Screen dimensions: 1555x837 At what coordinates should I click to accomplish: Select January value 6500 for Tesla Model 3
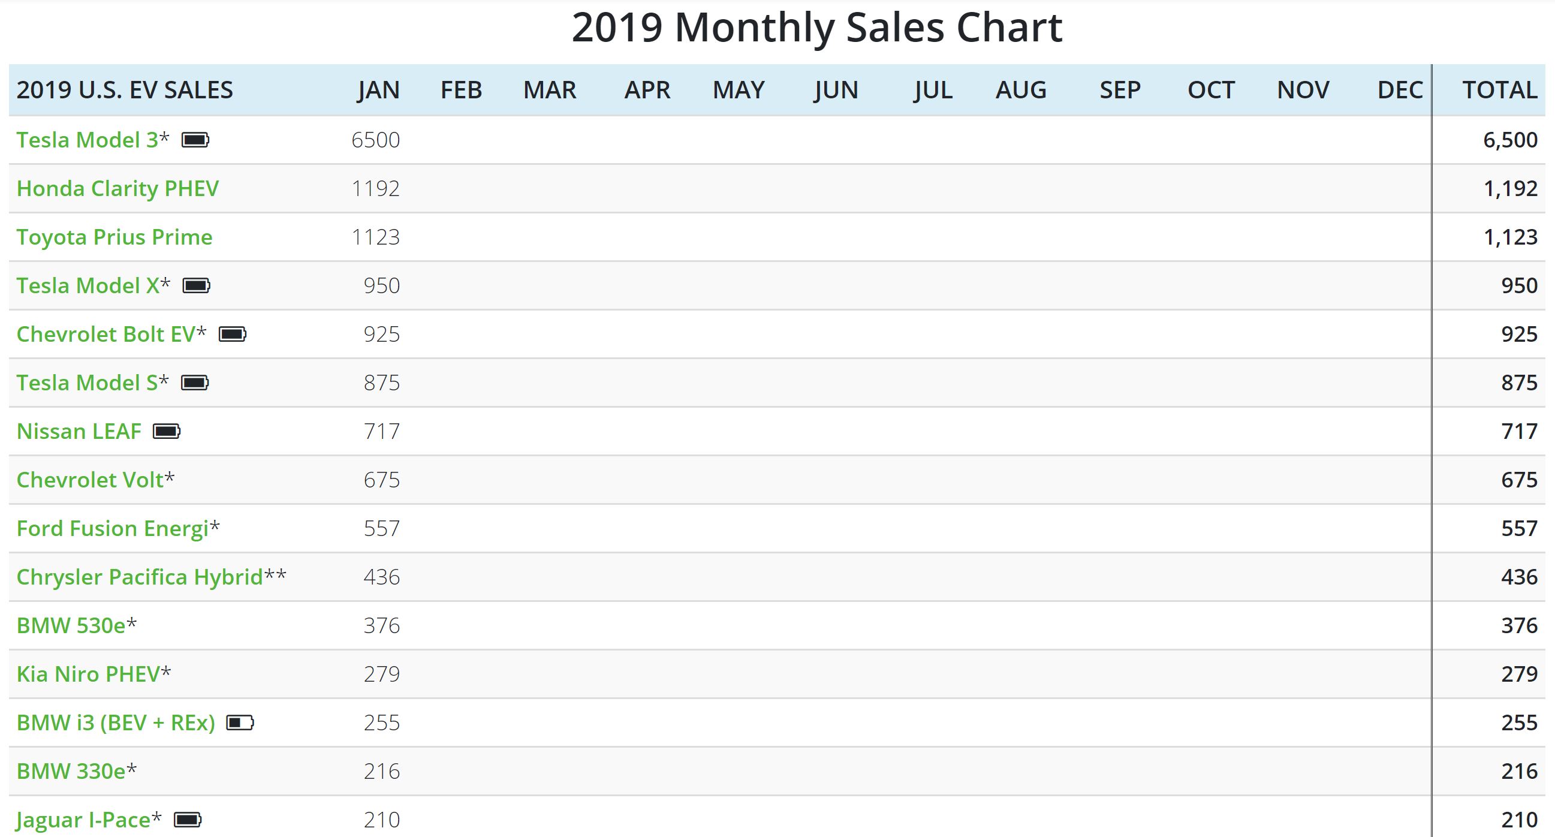point(375,140)
